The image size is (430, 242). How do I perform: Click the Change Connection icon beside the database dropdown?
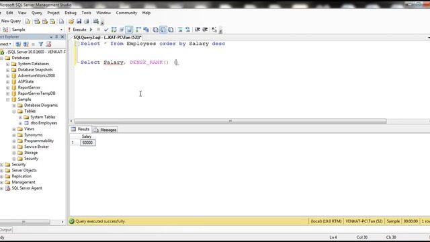click(5, 30)
